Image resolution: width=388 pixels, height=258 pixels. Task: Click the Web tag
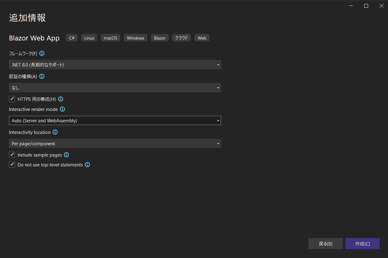click(202, 38)
